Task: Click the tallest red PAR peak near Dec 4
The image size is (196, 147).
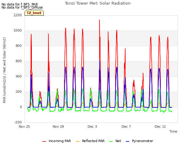Action: [100, 20]
